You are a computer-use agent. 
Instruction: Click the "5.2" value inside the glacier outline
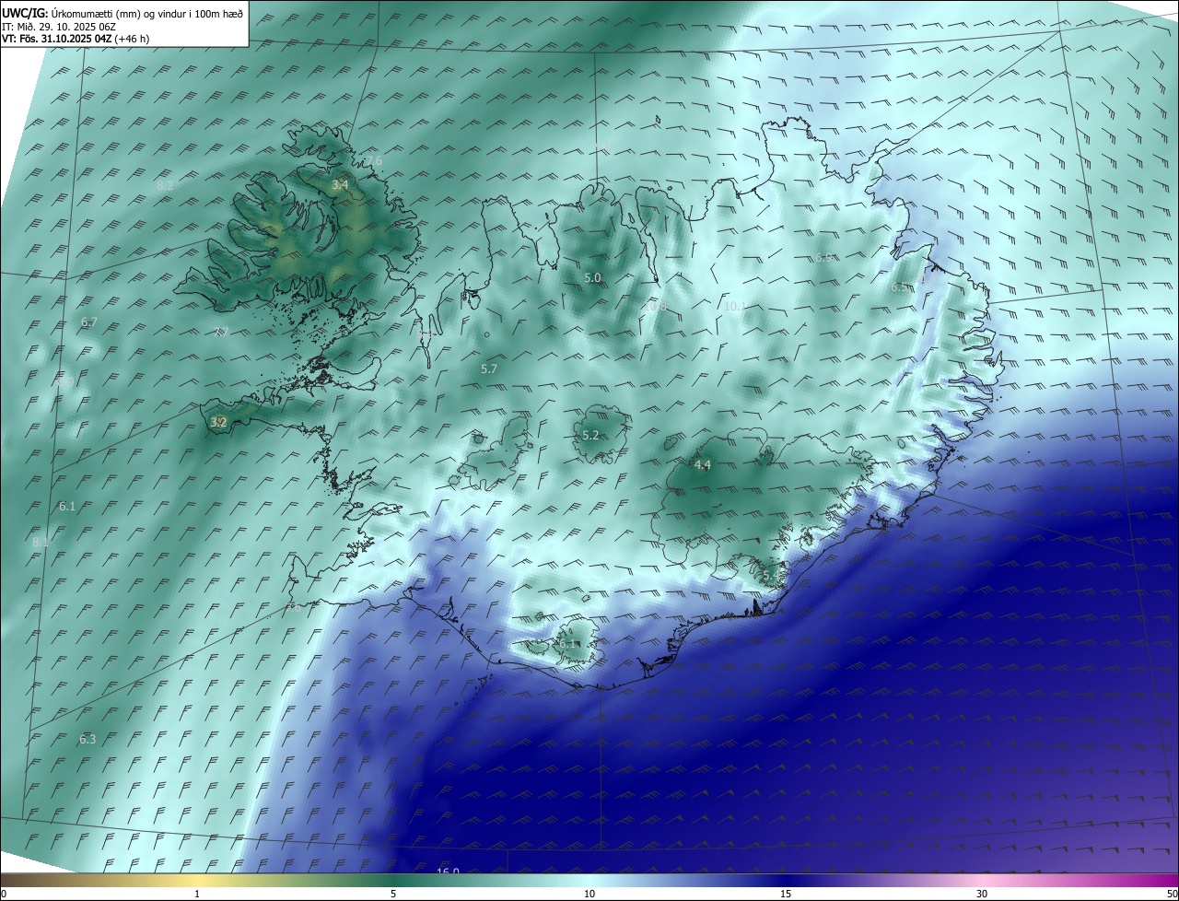click(x=590, y=436)
